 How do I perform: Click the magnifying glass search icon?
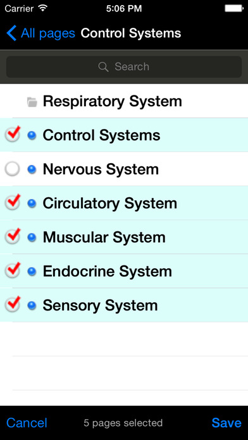pyautogui.click(x=103, y=67)
